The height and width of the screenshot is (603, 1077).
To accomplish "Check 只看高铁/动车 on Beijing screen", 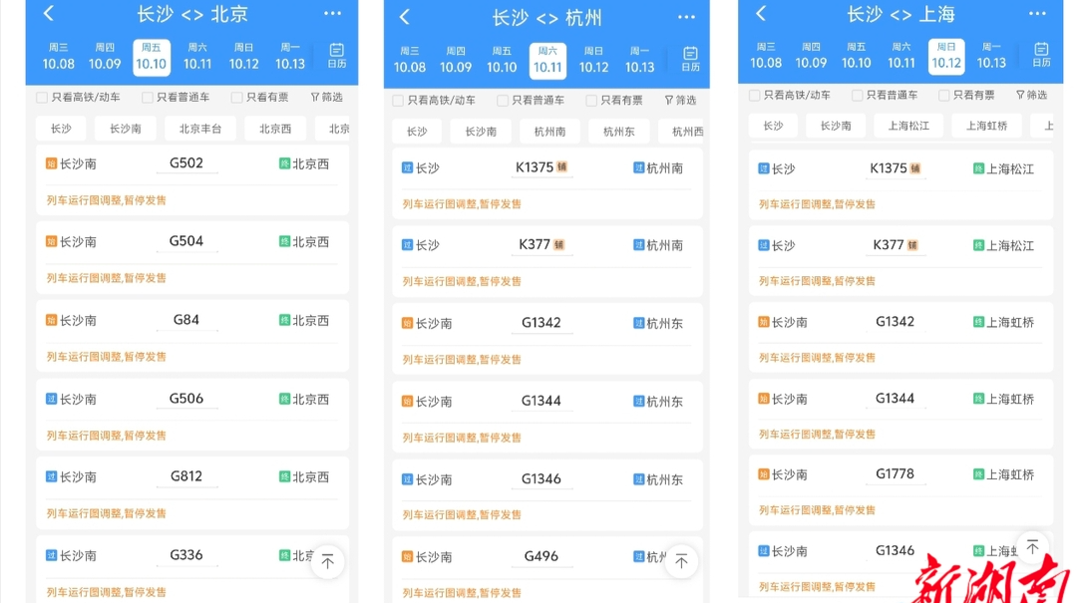I will [x=42, y=98].
